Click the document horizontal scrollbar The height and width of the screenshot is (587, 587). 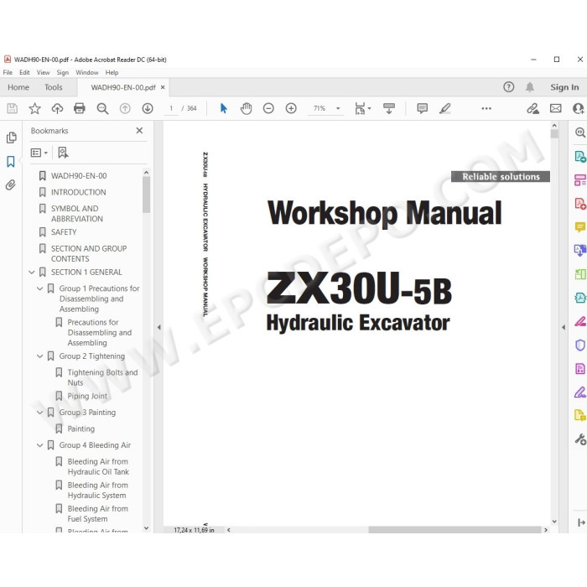[x=455, y=530]
